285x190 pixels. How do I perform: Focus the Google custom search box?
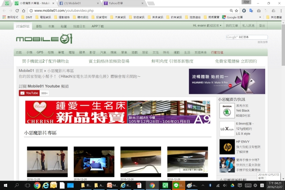click(247, 37)
